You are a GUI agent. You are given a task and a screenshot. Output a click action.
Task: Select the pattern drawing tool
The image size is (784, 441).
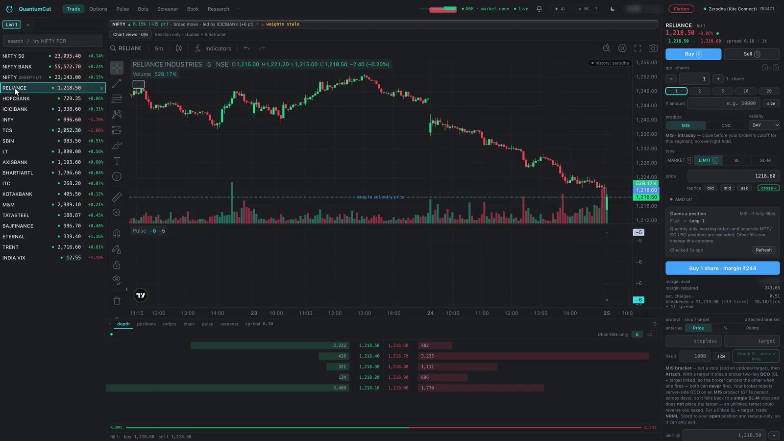117,114
